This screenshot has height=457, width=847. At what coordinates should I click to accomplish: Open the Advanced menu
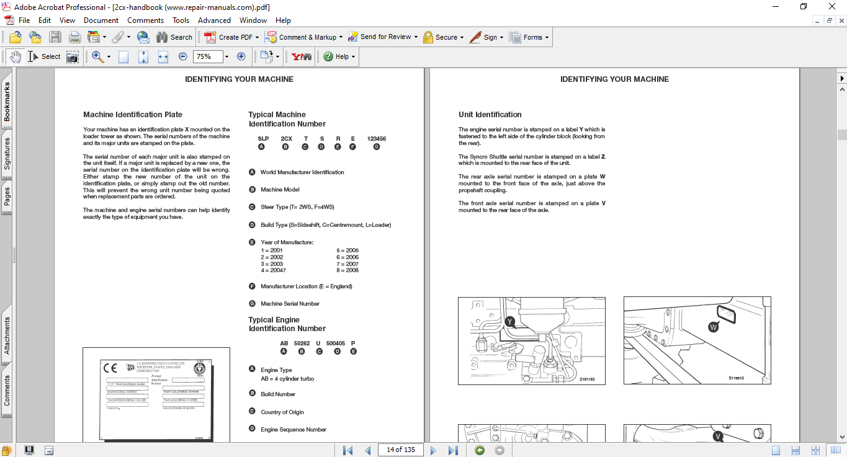tap(214, 20)
